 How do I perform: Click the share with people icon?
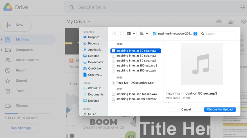click(x=231, y=22)
